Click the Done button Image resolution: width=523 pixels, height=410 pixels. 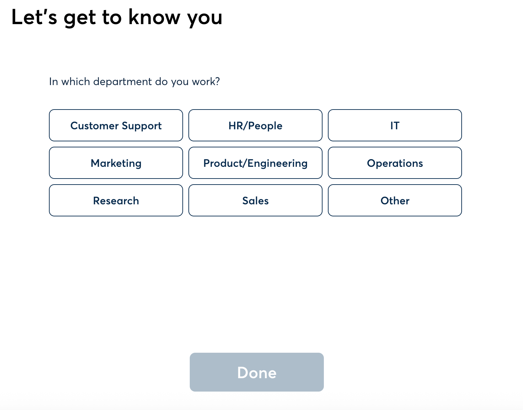click(x=256, y=372)
